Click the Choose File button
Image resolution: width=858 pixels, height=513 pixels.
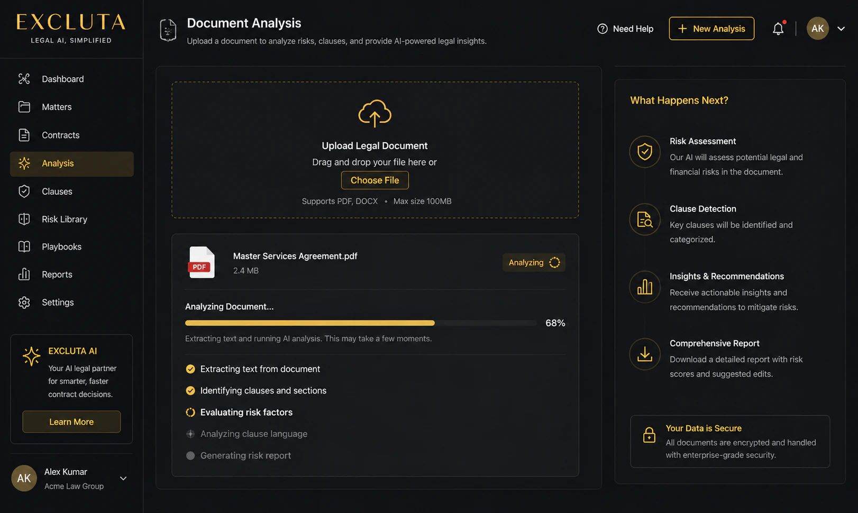click(x=375, y=180)
